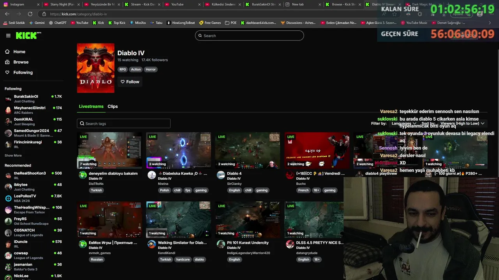Open BurakSakinOl in Following list
Screen dimensions: 499x280
pyautogui.click(x=33, y=98)
